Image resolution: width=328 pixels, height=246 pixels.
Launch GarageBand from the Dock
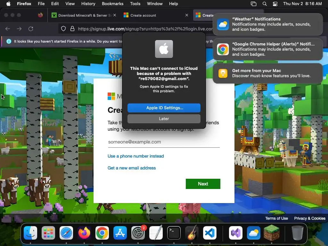[x=192, y=233]
